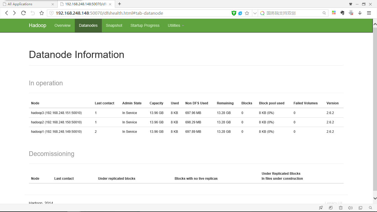Expand the Utilities dropdown menu
The height and width of the screenshot is (212, 377).
click(x=176, y=25)
